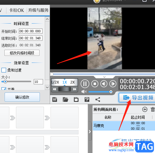Click the back arrow icon in style list

[145, 109]
